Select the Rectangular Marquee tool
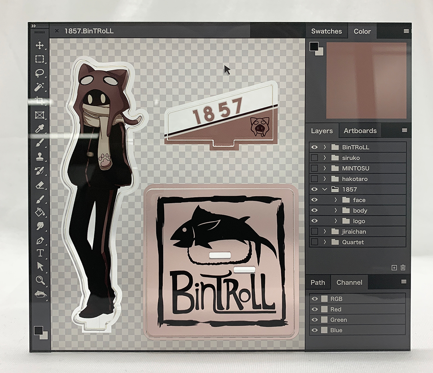The width and height of the screenshot is (433, 373). click(41, 59)
